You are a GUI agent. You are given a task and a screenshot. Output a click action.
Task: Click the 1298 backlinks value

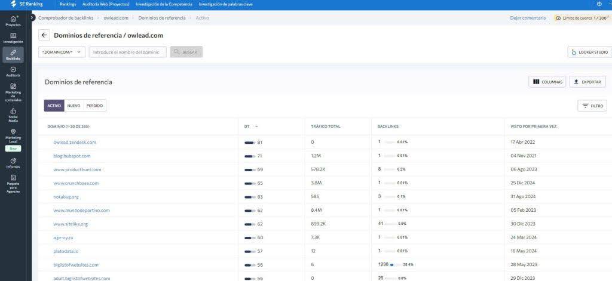point(383,265)
